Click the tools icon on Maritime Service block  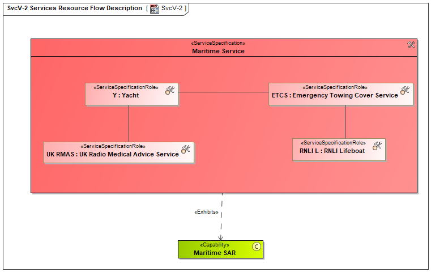pyautogui.click(x=411, y=44)
